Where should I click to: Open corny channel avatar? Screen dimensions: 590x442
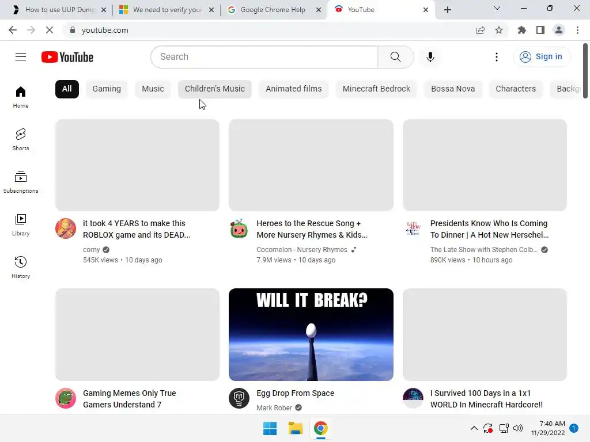(x=66, y=228)
